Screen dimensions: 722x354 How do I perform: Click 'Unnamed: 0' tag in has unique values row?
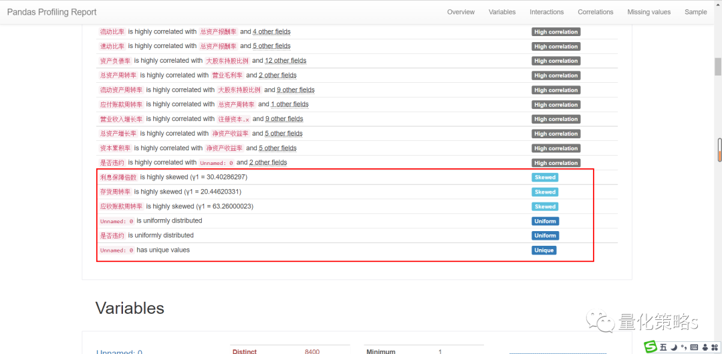point(117,250)
